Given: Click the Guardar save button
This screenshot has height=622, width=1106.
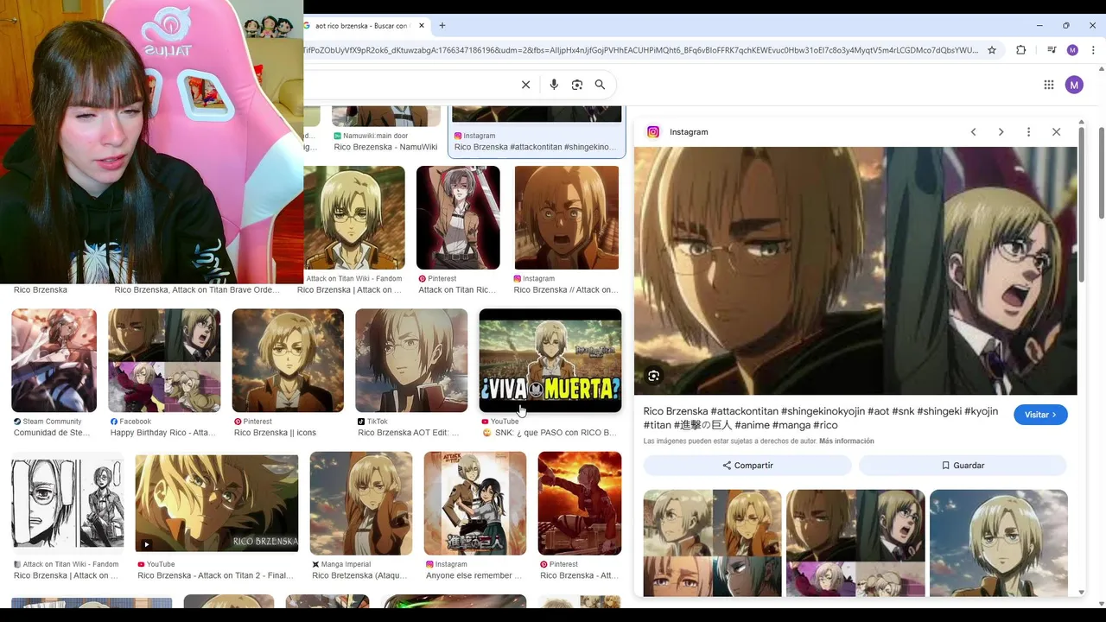Looking at the screenshot, I should tap(963, 465).
